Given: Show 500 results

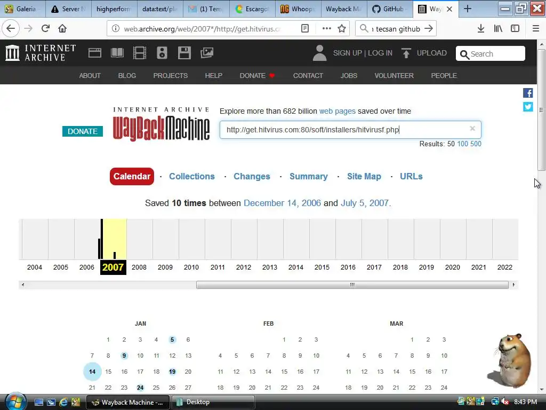Looking at the screenshot, I should [476, 144].
